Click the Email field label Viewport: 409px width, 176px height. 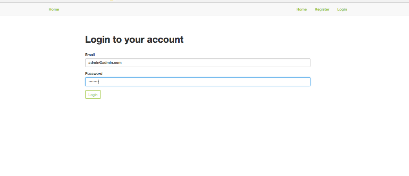(x=90, y=55)
